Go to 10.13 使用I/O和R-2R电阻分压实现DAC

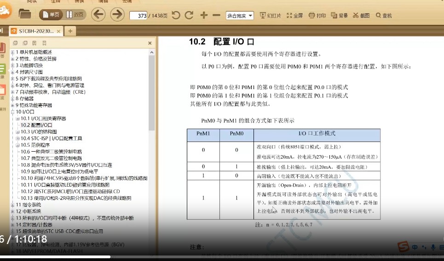76,198
